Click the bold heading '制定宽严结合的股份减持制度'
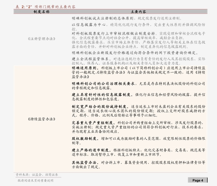This screenshot has width=217, height=186. (x=100, y=107)
